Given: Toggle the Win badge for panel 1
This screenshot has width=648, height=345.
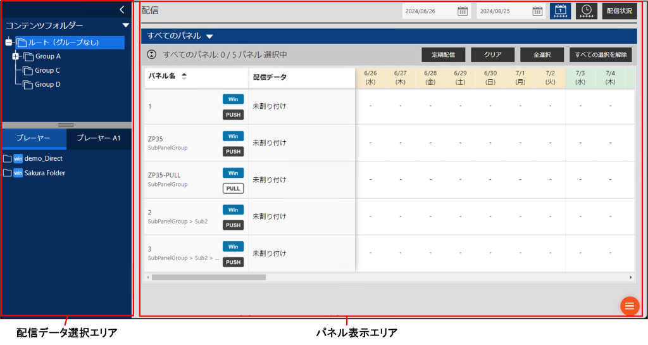Looking at the screenshot, I should 233,99.
